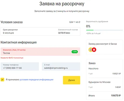Click the 'Заявка на рассрочку' heading
Image resolution: width=124 pixels, height=101 pixels.
[x=62, y=4]
